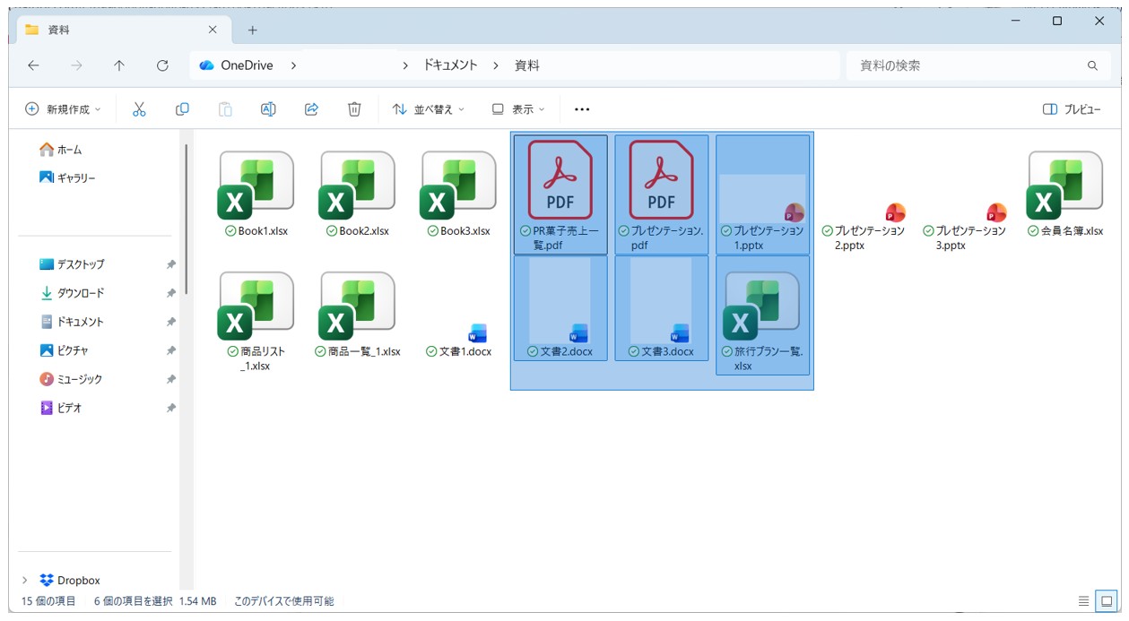The height and width of the screenshot is (621, 1129).
Task: Toggle the プレビュー preview pane
Action: click(1072, 109)
